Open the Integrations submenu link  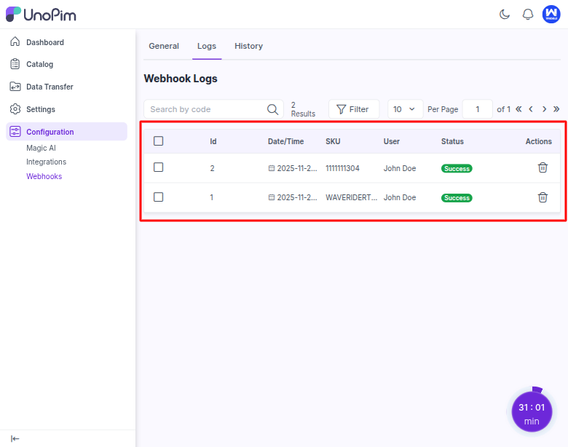[46, 162]
